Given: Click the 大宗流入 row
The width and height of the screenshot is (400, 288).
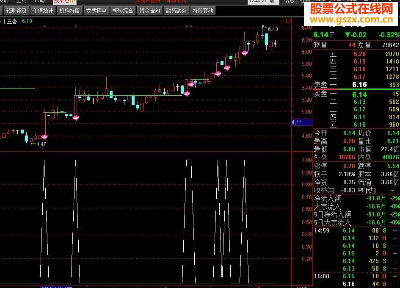Looking at the screenshot, I should pyautogui.click(x=356, y=206).
